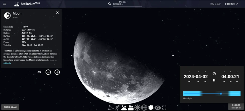
Task: Toggle atmosphere button in bottom bar
Action: tap(124, 107)
